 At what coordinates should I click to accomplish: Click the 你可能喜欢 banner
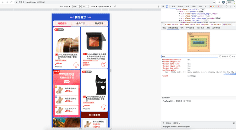point(94,115)
